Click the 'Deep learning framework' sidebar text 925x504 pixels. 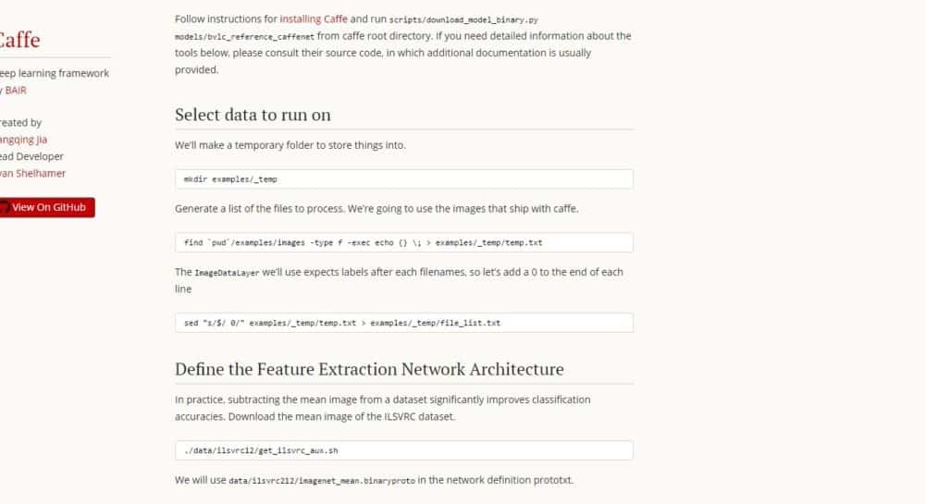pyautogui.click(x=54, y=73)
